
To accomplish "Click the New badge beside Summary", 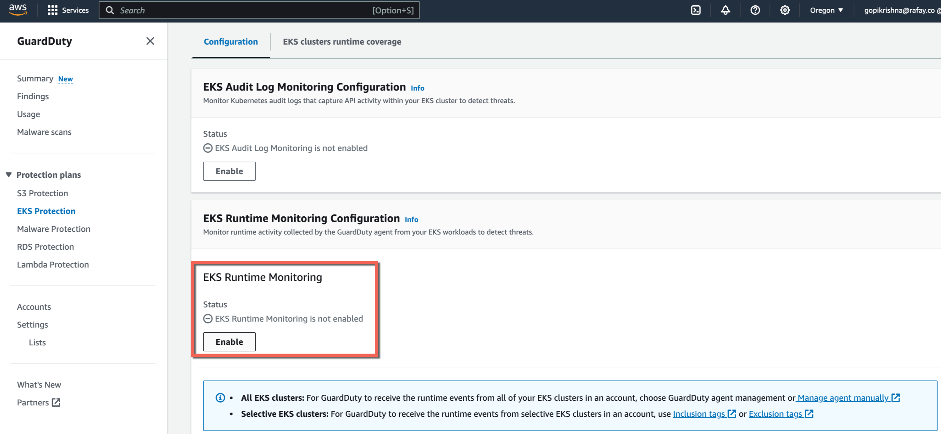I will pyautogui.click(x=65, y=79).
